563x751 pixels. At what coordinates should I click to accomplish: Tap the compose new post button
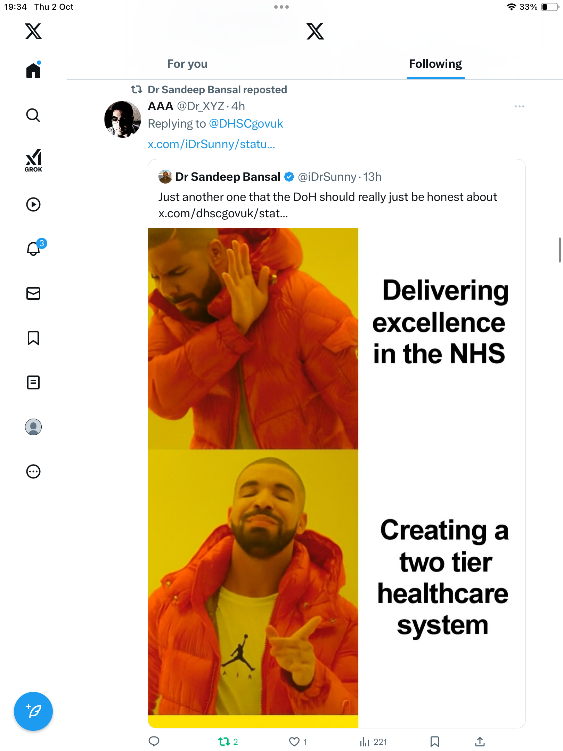(x=33, y=711)
